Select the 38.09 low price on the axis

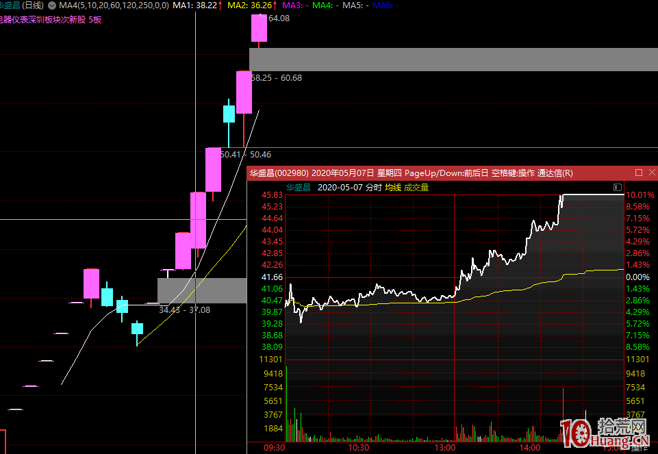click(x=272, y=347)
